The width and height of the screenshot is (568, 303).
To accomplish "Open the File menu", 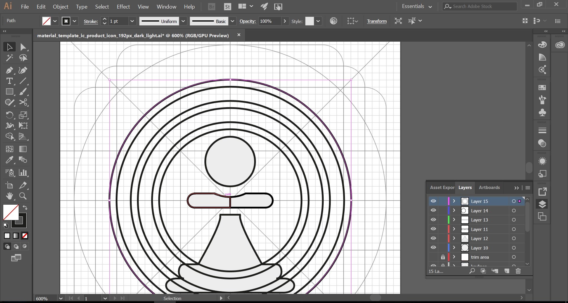I will [25, 6].
